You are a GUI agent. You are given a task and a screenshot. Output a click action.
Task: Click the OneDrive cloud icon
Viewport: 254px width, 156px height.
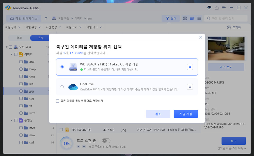tap(73, 87)
